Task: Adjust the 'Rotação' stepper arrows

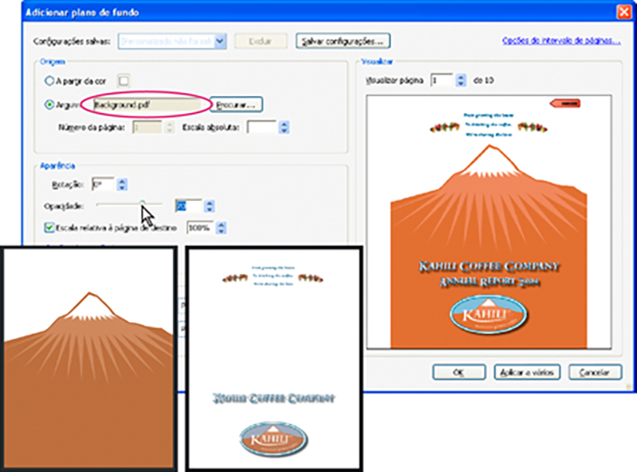Action: click(x=122, y=184)
